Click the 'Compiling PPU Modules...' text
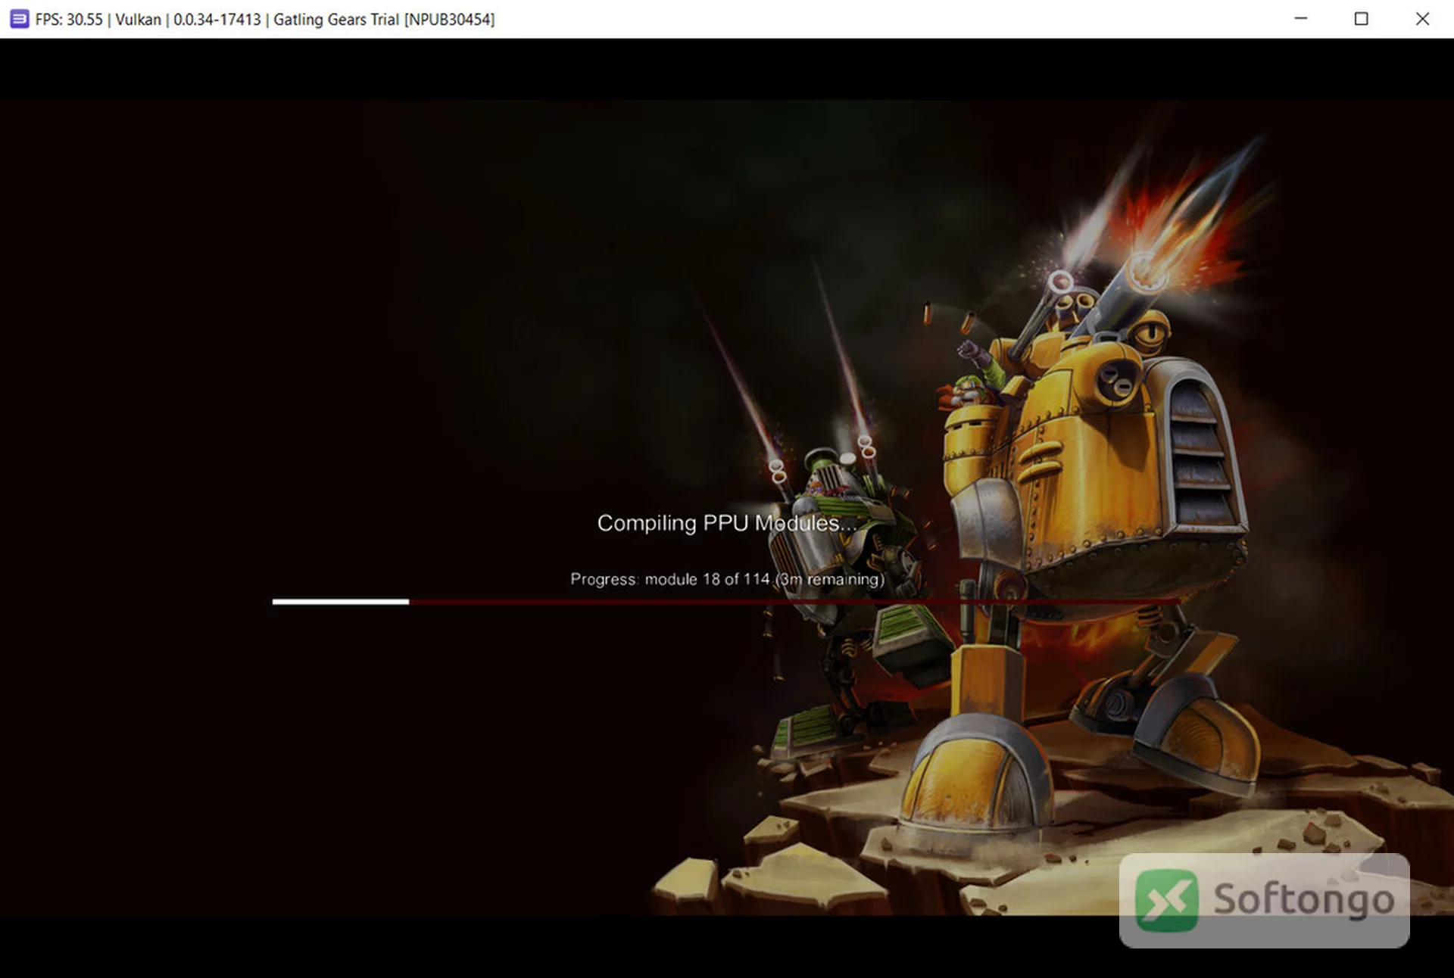Screen dimensions: 1454x978 727,523
